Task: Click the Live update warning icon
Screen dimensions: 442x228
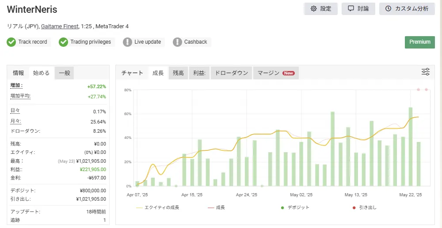Action: 127,42
